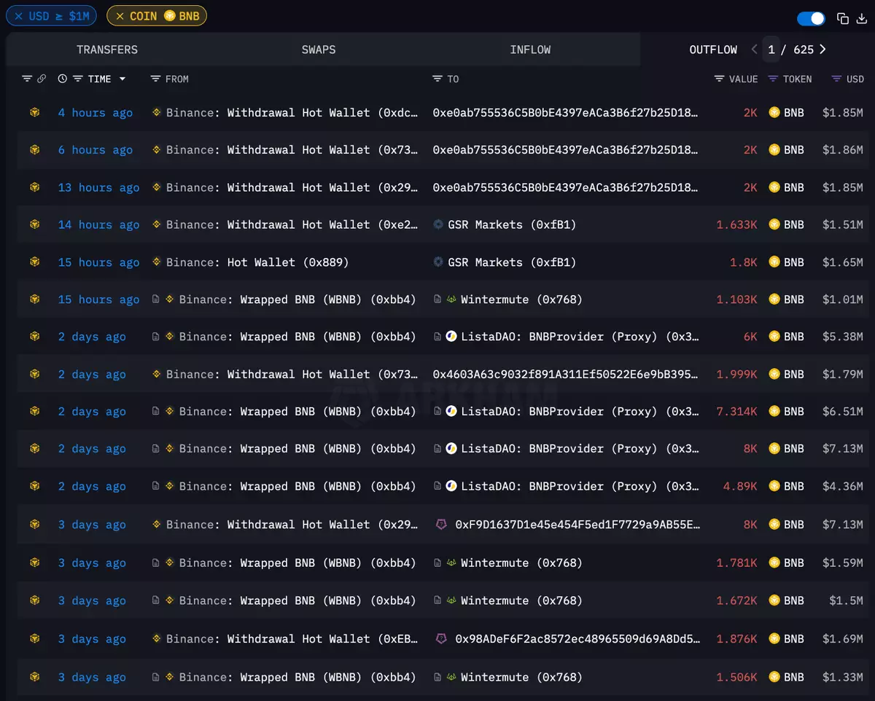
Task: Open the TOKEN column filter
Action: [x=773, y=79]
